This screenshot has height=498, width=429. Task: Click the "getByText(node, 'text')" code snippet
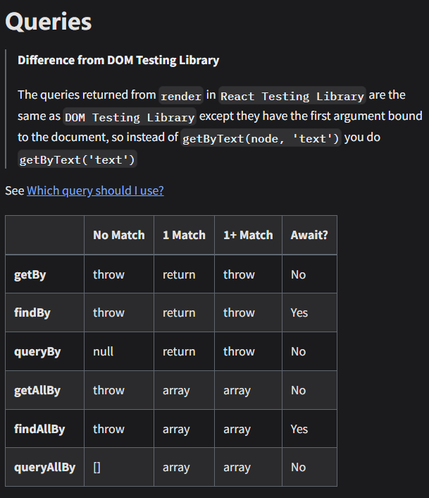[261, 138]
